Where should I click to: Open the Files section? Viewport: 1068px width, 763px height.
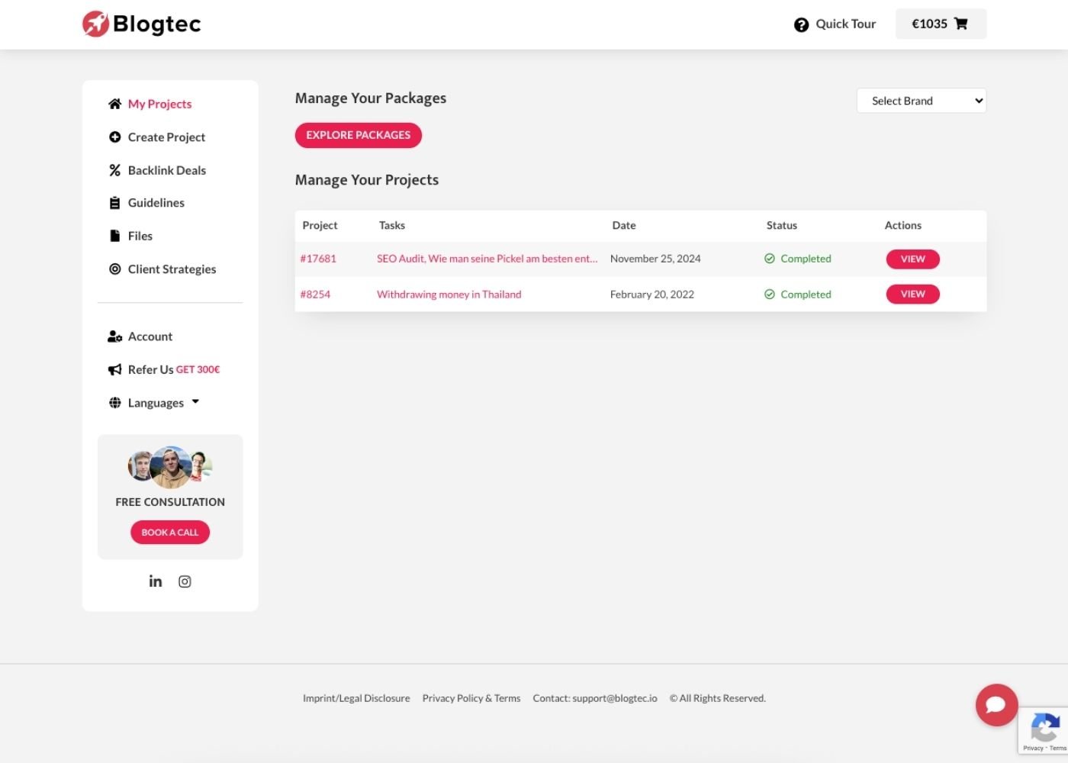click(x=140, y=236)
